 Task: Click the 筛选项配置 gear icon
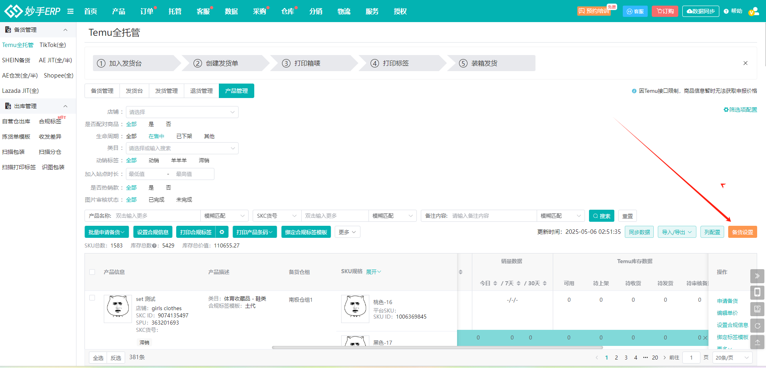tap(726, 110)
